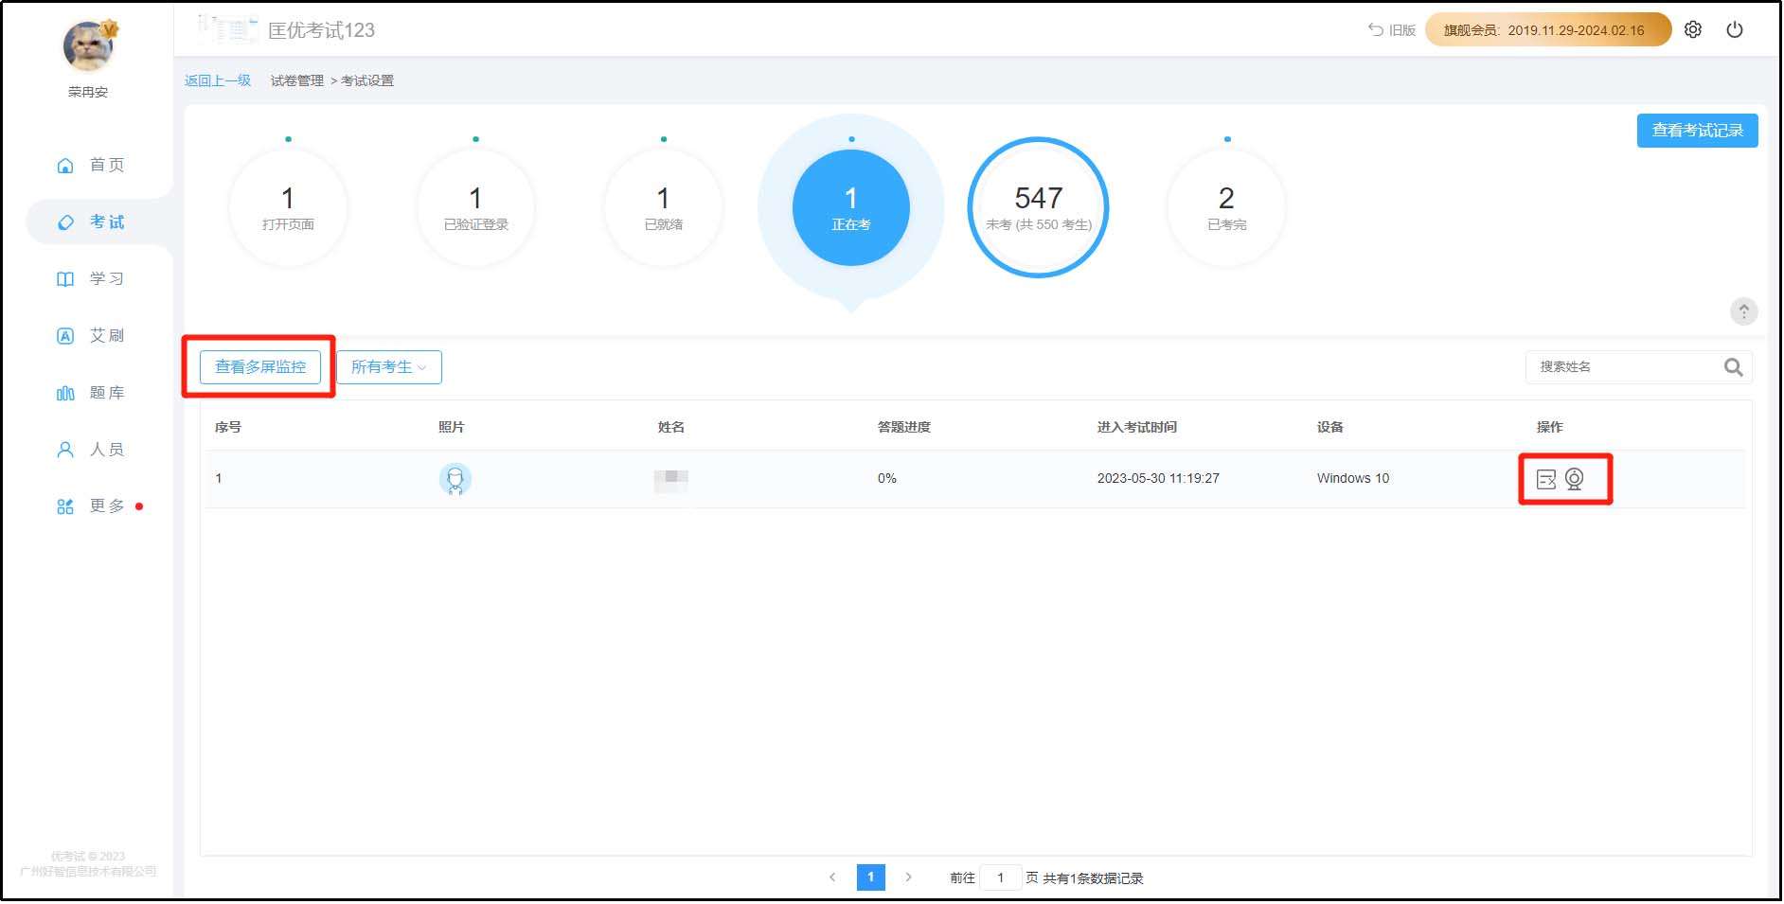The image size is (1784, 904).
Task: Click the 搜索姓名 search input field
Action: 1624,368
